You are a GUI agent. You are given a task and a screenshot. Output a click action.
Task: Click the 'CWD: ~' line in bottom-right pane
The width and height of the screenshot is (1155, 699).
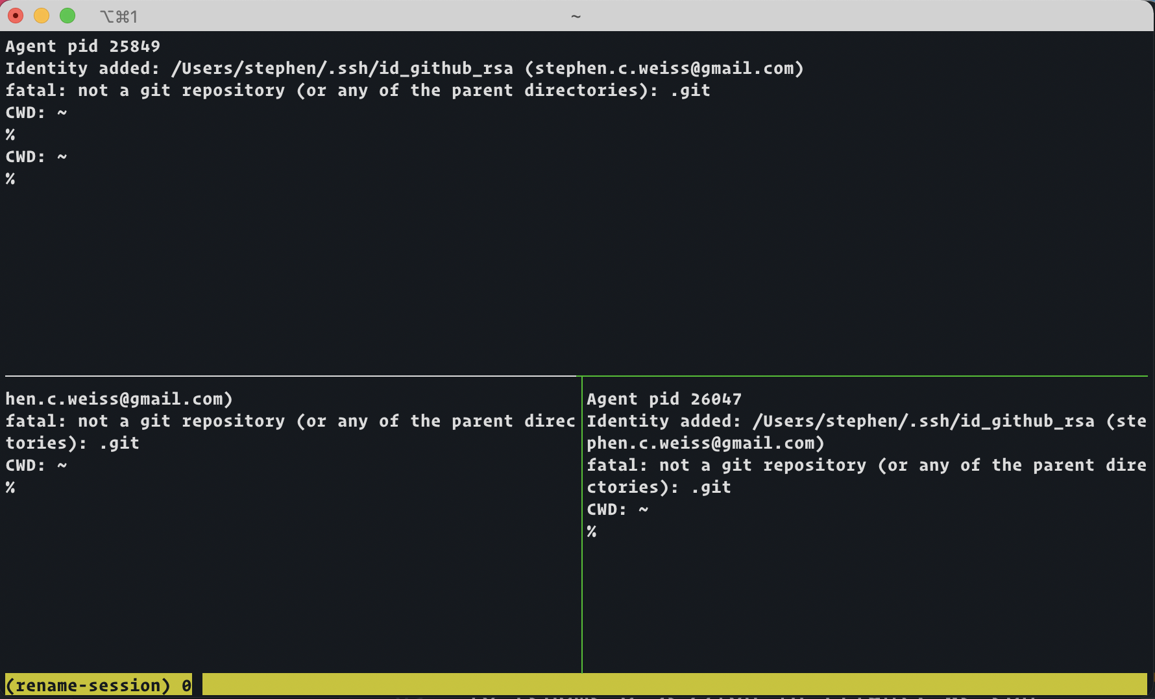618,510
